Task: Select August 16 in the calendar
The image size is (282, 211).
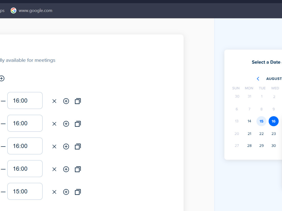Action: tap(274, 121)
